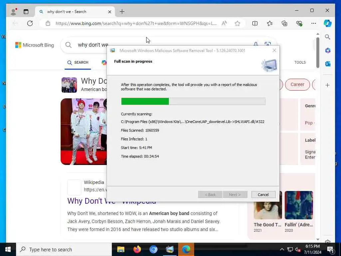Open network status tray icon
341x256 pixels.
290,249
